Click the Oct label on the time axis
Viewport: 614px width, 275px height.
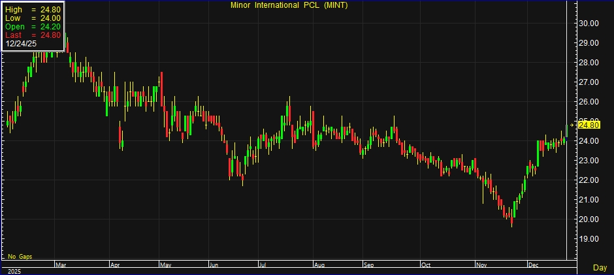tap(426, 265)
